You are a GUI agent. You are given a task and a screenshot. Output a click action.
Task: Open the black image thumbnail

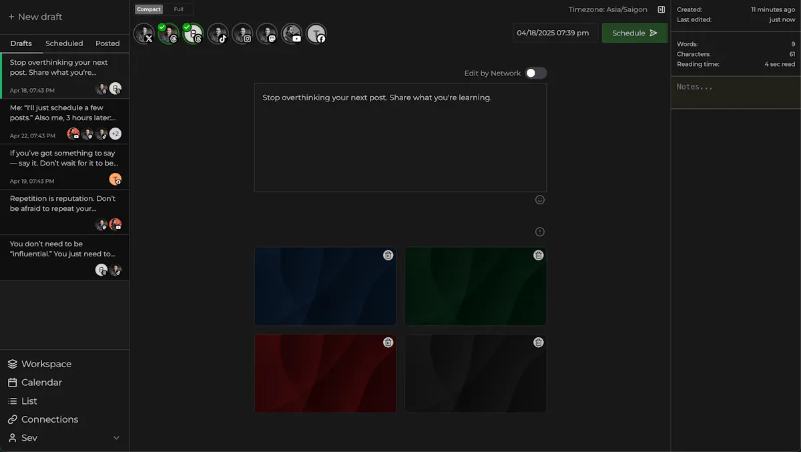tap(475, 373)
